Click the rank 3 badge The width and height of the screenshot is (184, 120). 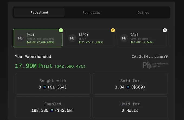(x=165, y=30)
